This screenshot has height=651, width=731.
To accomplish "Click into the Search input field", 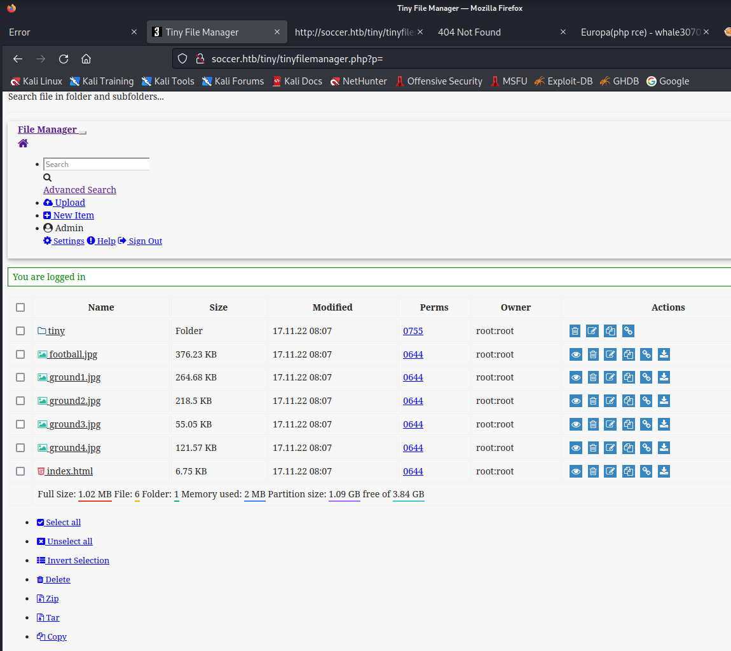I will 96,164.
